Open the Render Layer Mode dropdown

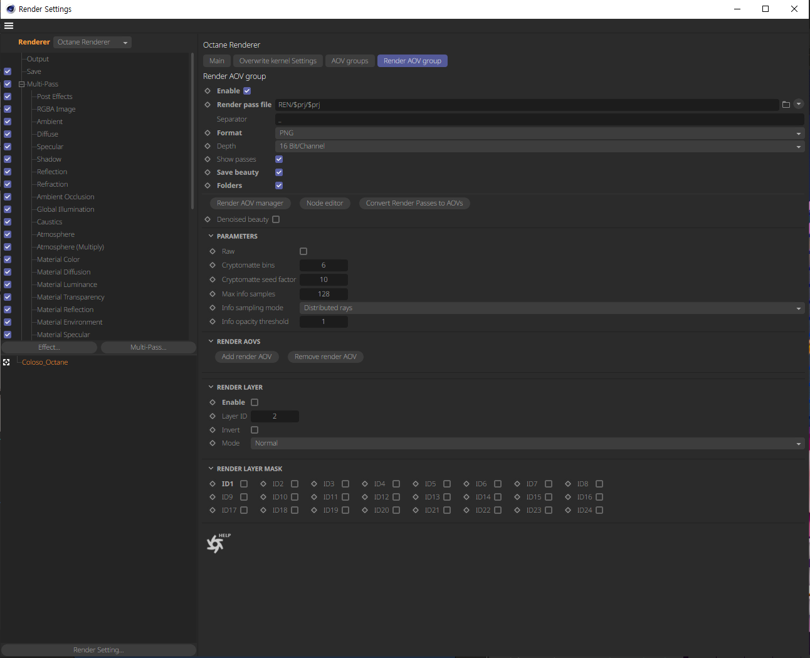coord(527,443)
